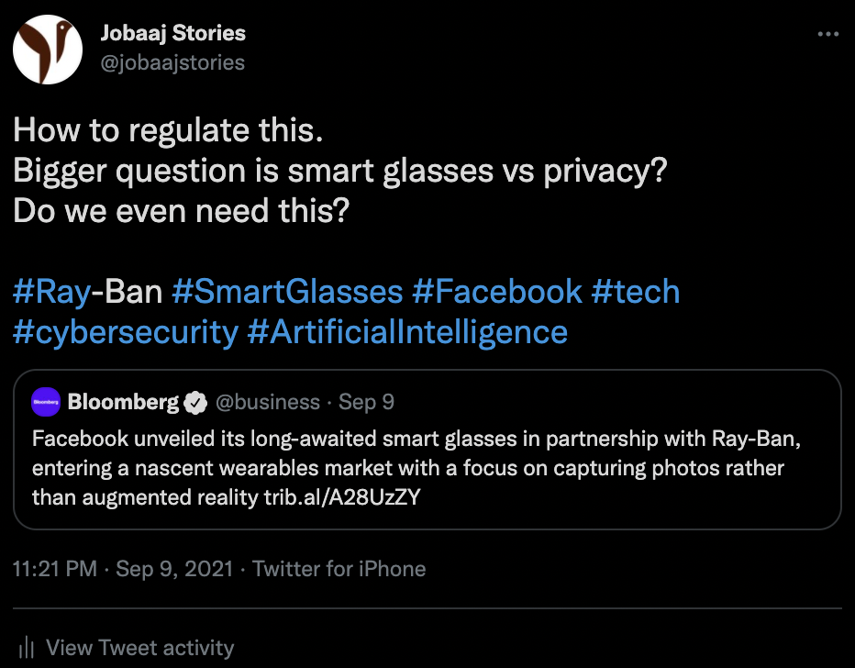Open the Jobaaj Stories display name
Image resolution: width=855 pixels, height=668 pixels.
coord(172,34)
